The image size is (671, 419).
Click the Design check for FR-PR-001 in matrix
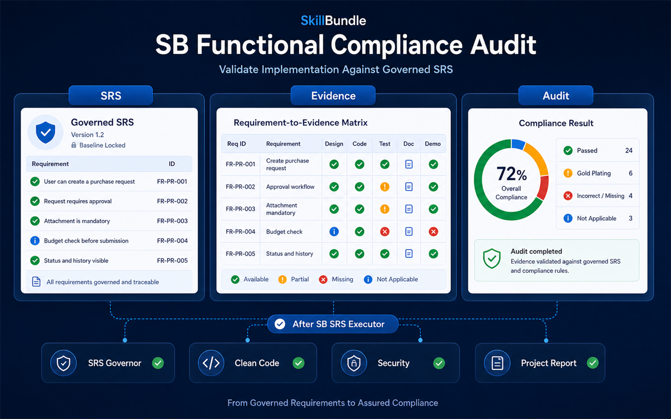(334, 164)
